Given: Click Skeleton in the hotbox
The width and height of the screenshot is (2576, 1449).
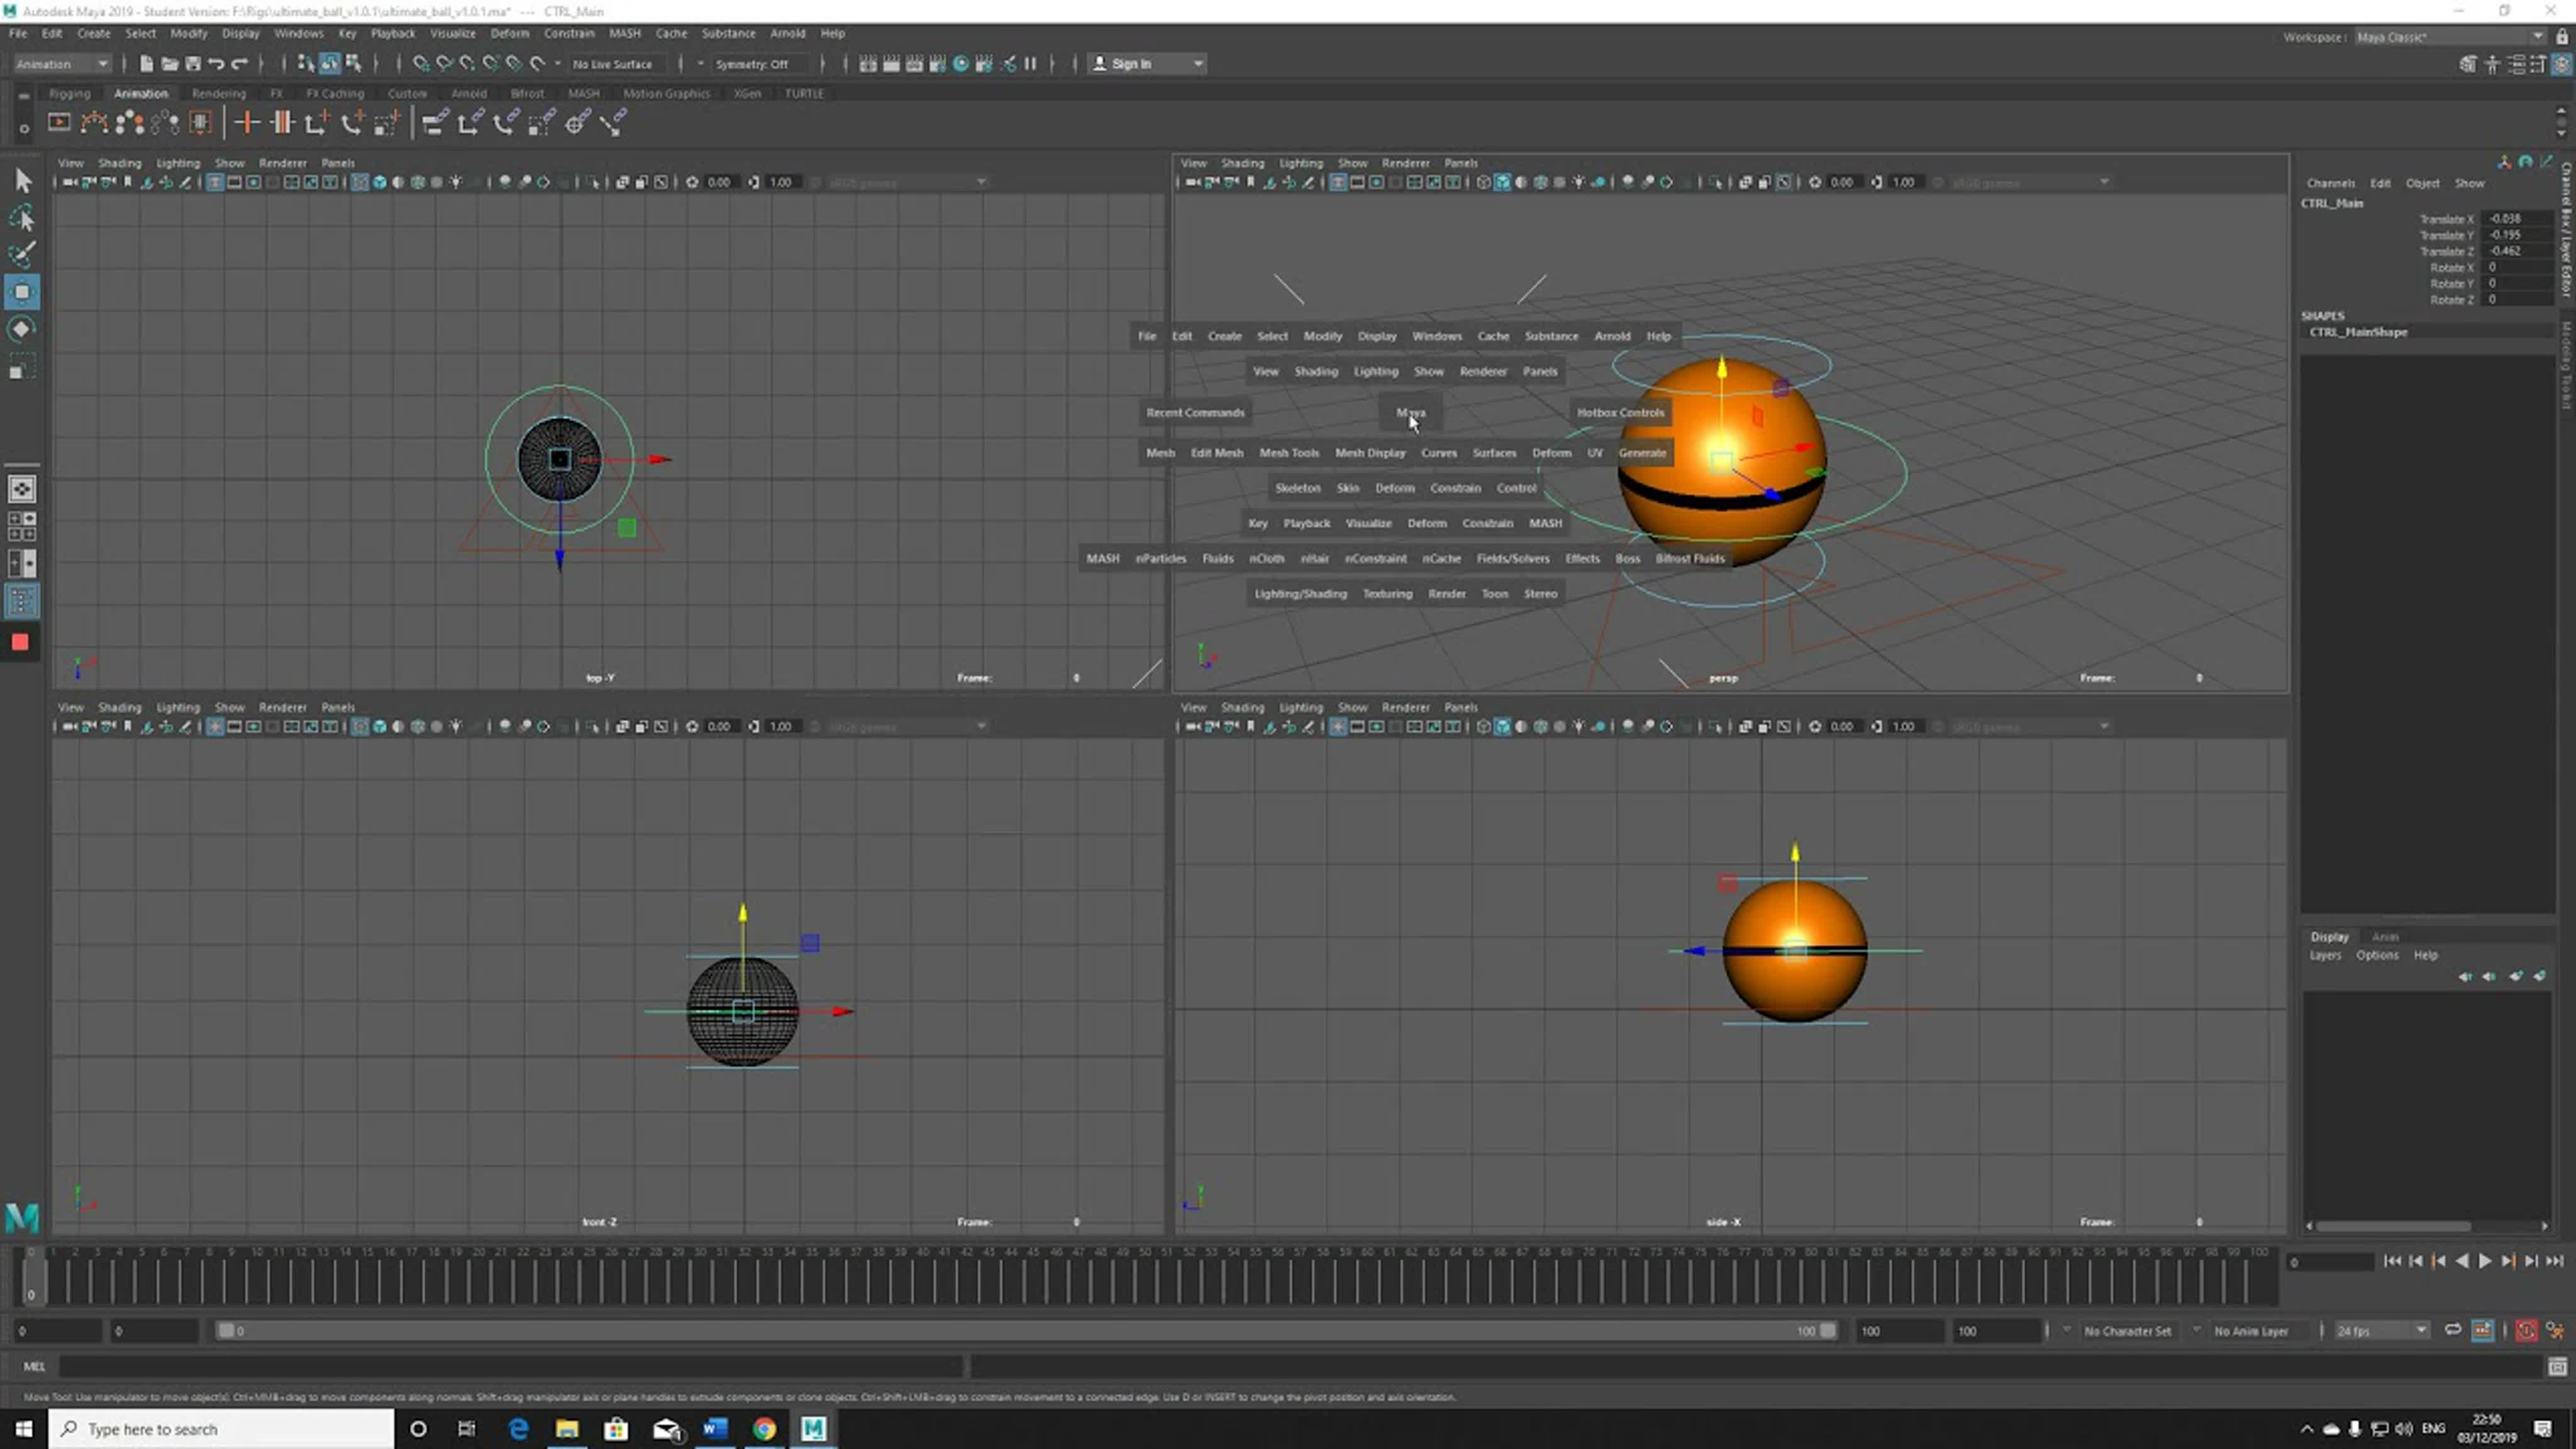Looking at the screenshot, I should coord(1297,488).
